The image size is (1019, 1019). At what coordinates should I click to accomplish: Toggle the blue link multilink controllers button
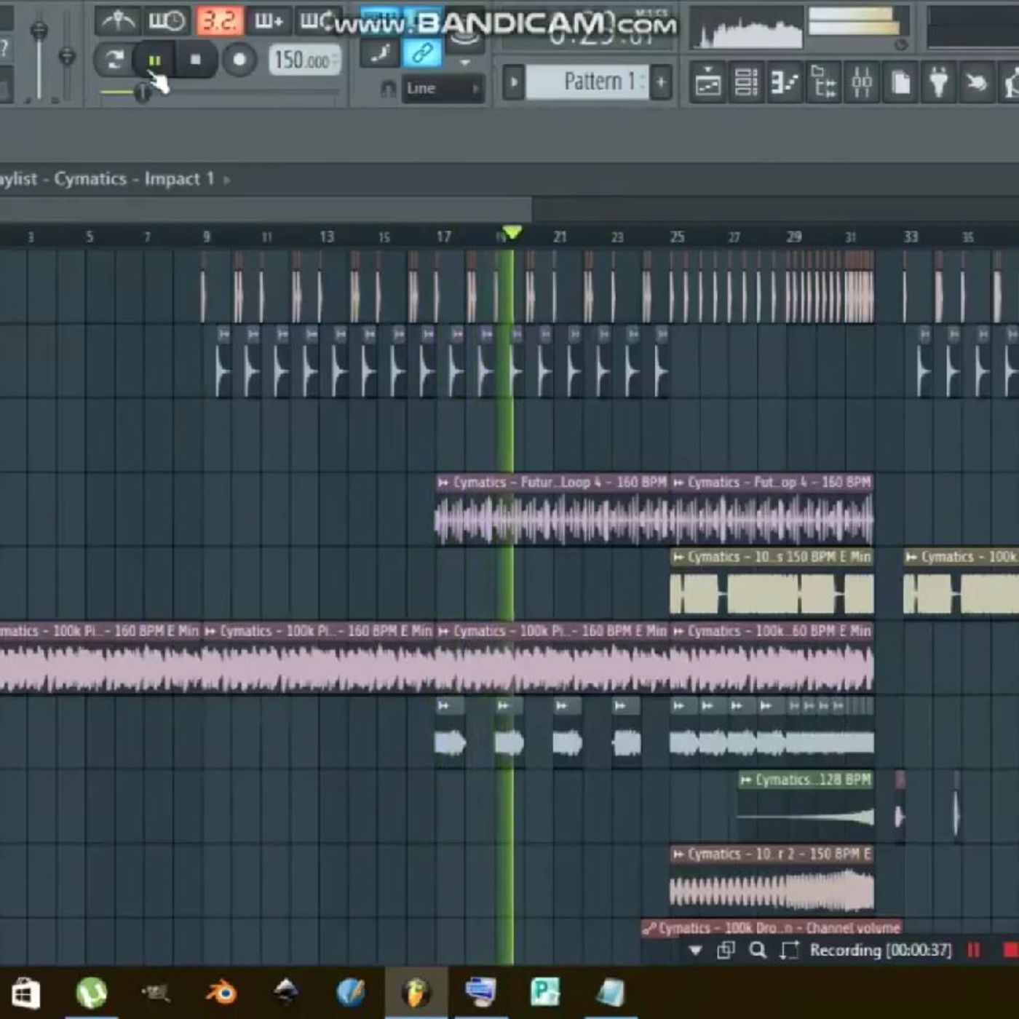coord(422,53)
